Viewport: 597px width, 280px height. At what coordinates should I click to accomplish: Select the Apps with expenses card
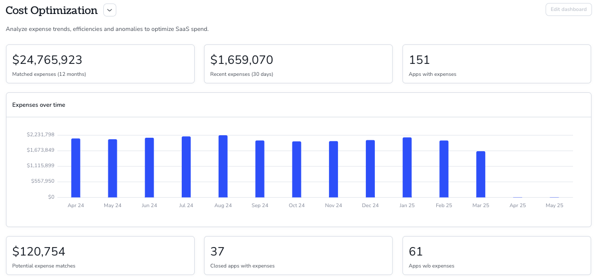tap(497, 64)
